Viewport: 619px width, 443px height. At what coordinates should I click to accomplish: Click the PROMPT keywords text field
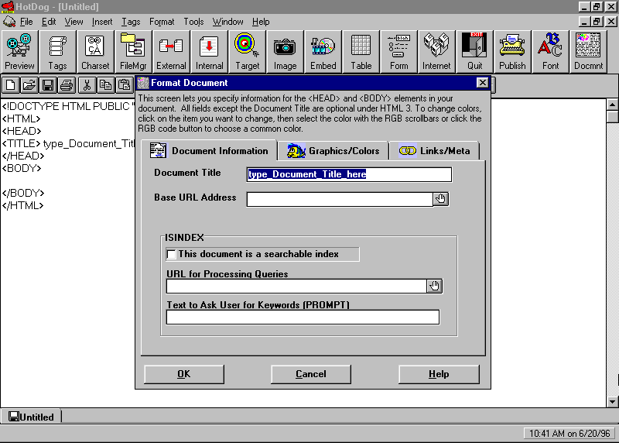[x=303, y=317]
